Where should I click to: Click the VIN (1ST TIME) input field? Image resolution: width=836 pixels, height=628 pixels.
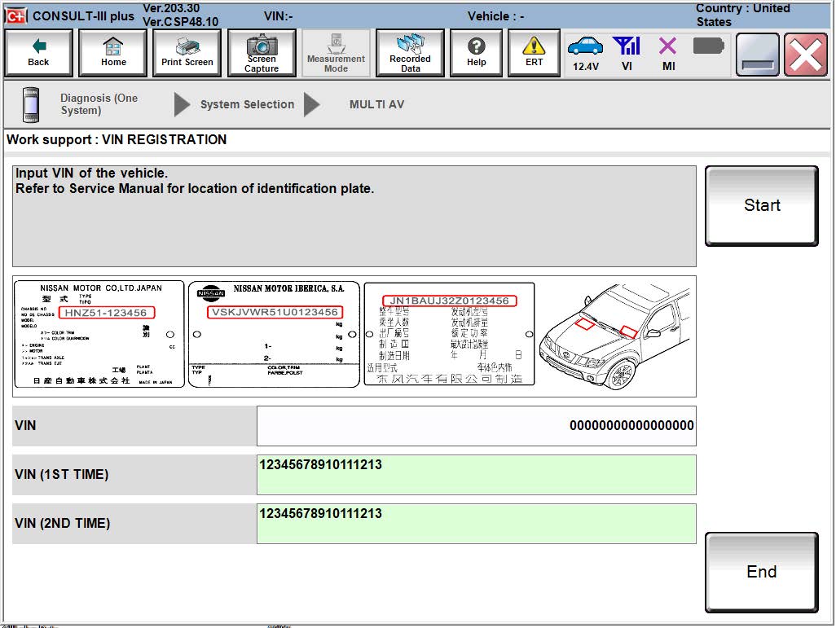[476, 475]
